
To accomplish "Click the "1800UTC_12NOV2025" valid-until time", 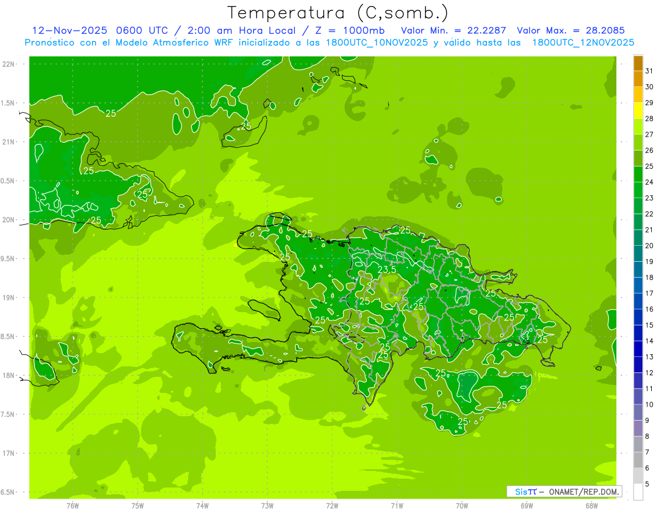I will click(x=582, y=43).
